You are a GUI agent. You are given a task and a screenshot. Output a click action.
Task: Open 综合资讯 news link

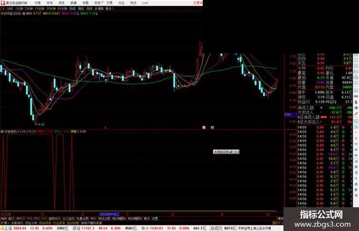45,223
